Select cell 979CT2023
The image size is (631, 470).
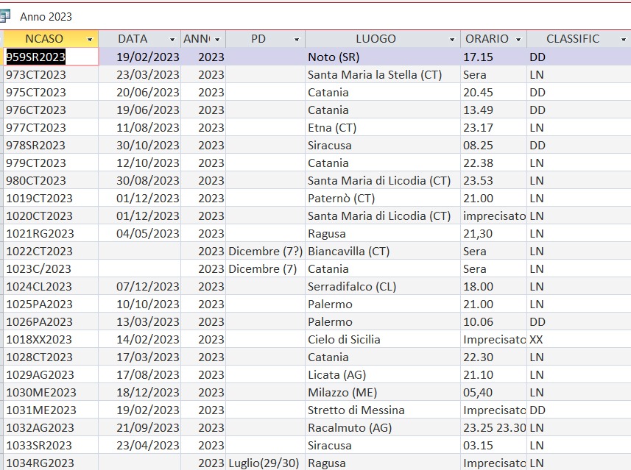[51, 163]
